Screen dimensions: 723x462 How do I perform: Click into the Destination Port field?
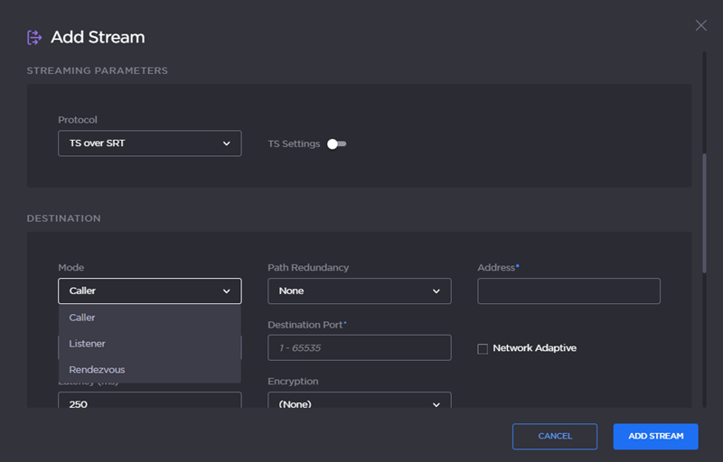359,347
